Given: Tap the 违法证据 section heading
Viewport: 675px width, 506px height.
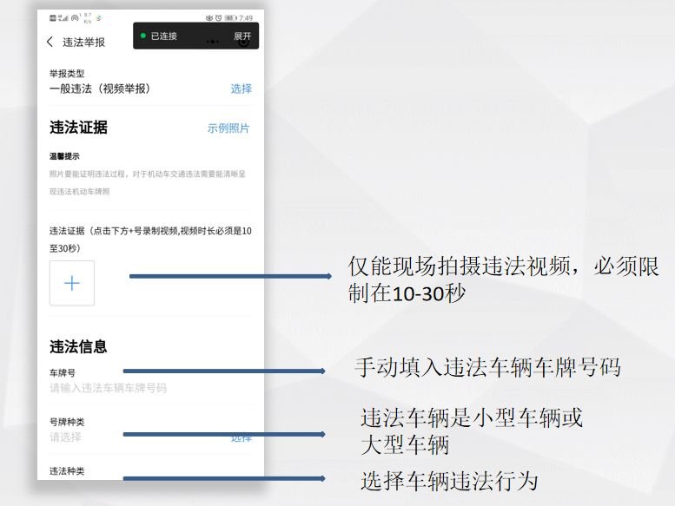Looking at the screenshot, I should click(x=78, y=128).
